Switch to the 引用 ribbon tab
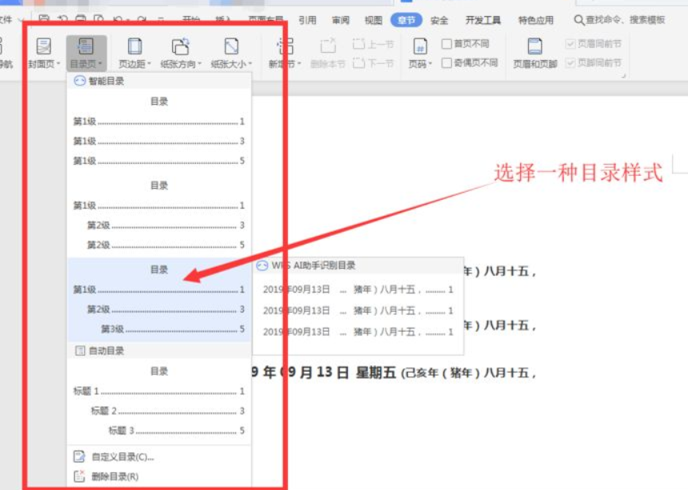The height and width of the screenshot is (490, 688). [x=307, y=20]
